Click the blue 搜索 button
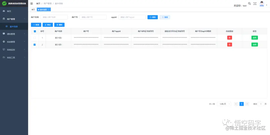The width and height of the screenshot is (270, 135). pyautogui.click(x=152, y=17)
